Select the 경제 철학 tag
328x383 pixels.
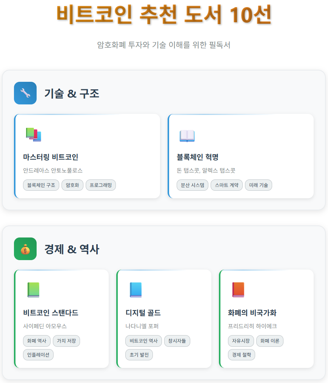(241, 355)
